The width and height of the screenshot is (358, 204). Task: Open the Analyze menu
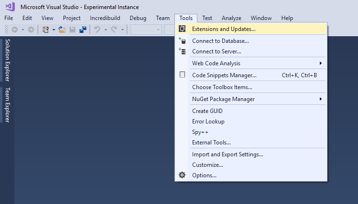pos(231,18)
